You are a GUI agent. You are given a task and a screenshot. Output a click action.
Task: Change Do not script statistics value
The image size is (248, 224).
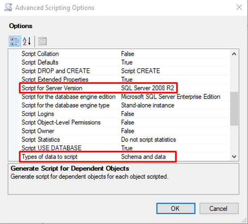click(175, 140)
